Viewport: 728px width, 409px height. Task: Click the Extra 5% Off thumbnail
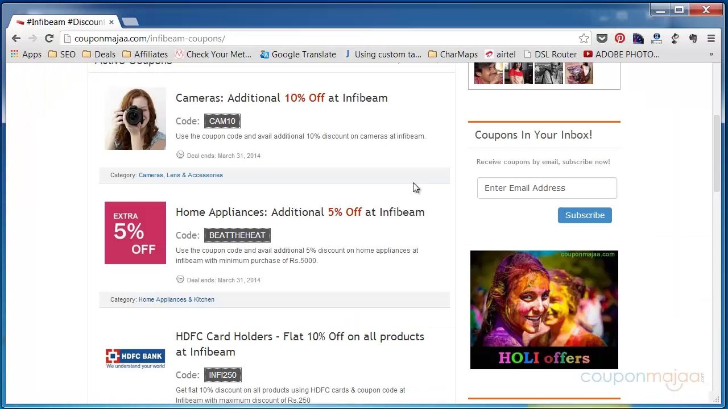[x=135, y=233]
